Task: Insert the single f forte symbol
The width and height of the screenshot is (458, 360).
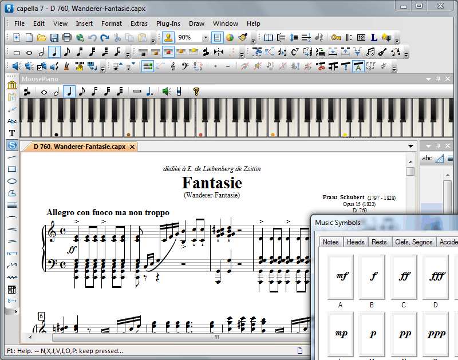Action: click(x=372, y=277)
